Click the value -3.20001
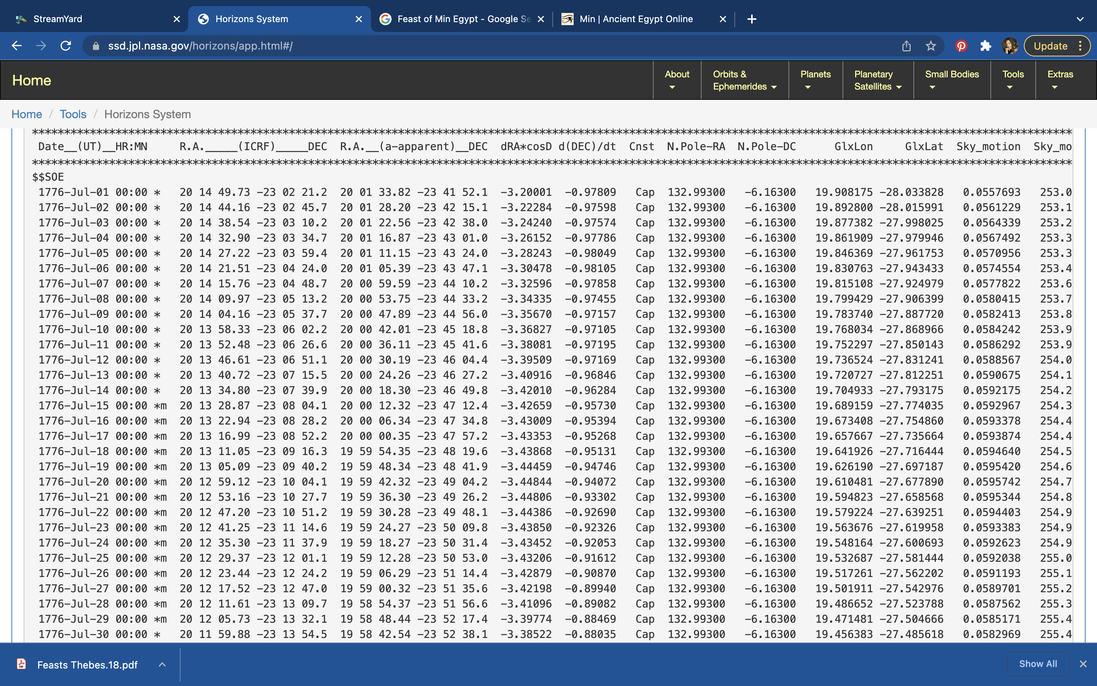The height and width of the screenshot is (686, 1097). [526, 192]
